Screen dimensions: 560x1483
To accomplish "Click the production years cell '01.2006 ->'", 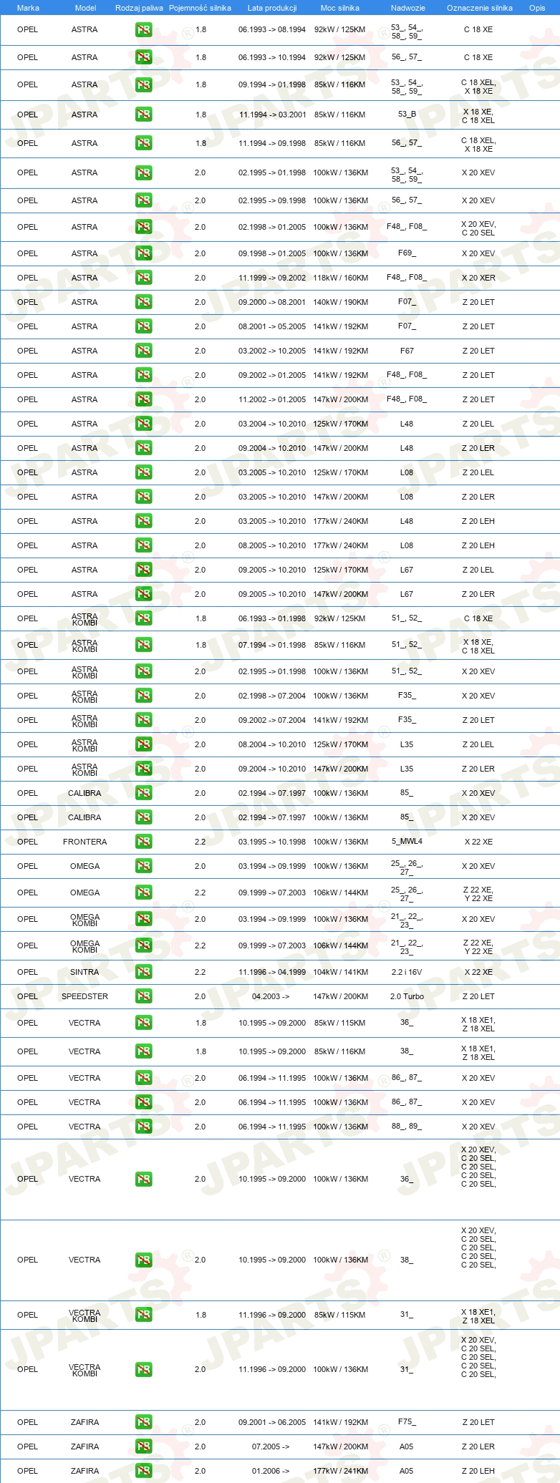I will (271, 1471).
